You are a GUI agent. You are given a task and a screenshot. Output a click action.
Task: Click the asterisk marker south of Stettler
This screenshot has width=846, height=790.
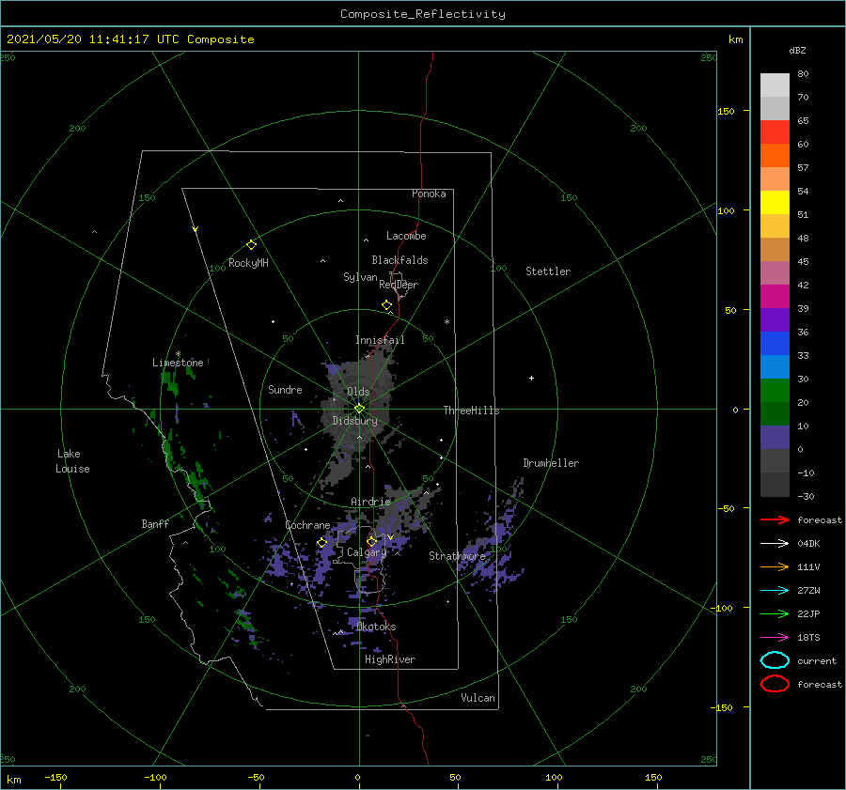click(446, 322)
